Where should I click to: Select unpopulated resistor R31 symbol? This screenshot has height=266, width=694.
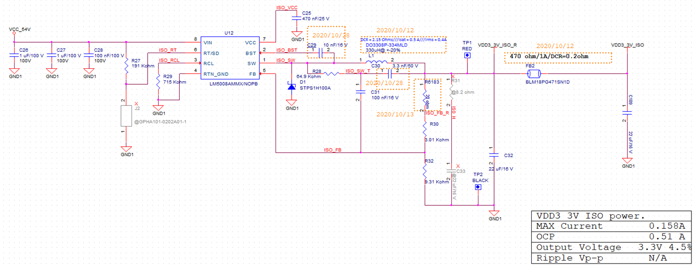point(451,91)
